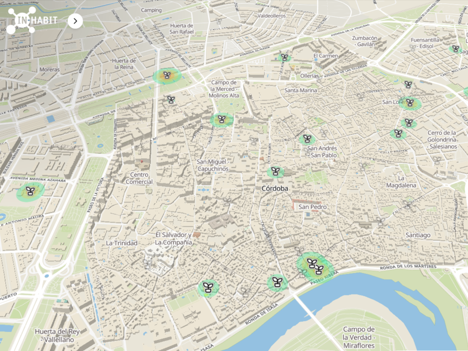
Task: Select the Santa Marina neighborhood label
Action: 301,90
